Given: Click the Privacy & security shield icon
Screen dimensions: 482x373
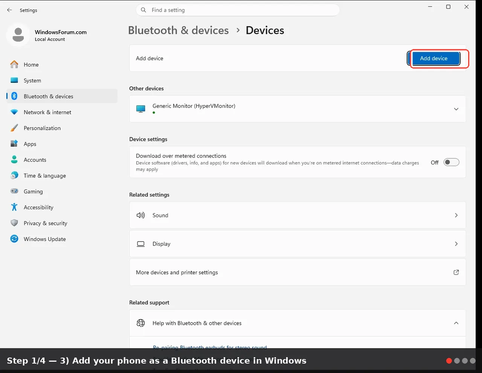Looking at the screenshot, I should coord(14,223).
